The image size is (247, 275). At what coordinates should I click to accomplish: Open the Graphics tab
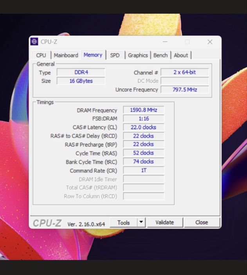coord(138,55)
